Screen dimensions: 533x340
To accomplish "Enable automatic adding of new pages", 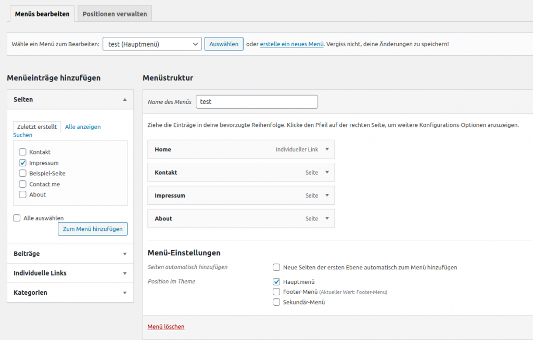I will point(276,267).
